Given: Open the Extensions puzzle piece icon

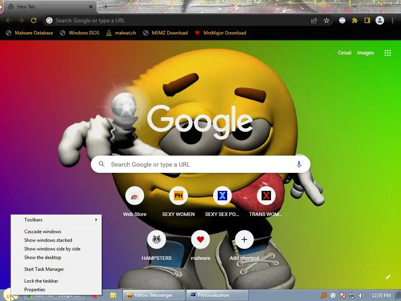Looking at the screenshot, I should pyautogui.click(x=355, y=20).
